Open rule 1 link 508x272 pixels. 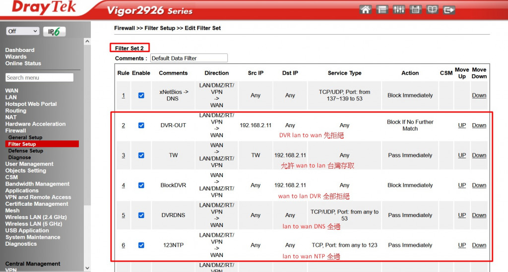pos(124,95)
